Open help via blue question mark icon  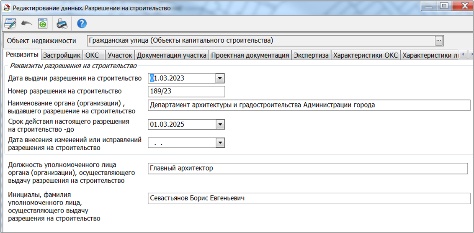point(82,23)
